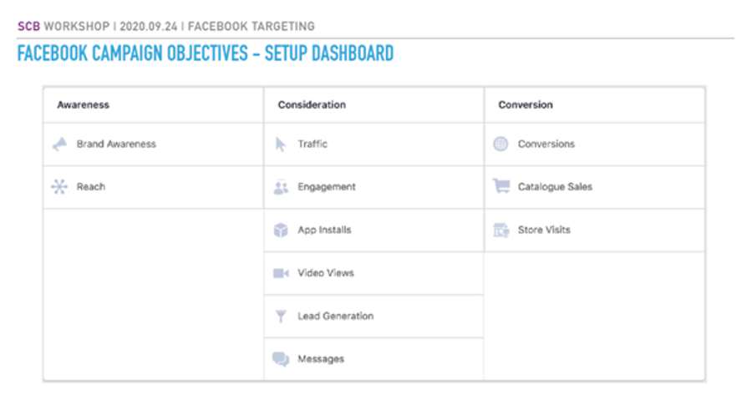Select the Lead Generation objective text
Viewport: 752px width, 420px height.
tap(335, 316)
